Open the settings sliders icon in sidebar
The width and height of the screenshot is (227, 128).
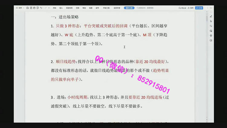coord(211,26)
